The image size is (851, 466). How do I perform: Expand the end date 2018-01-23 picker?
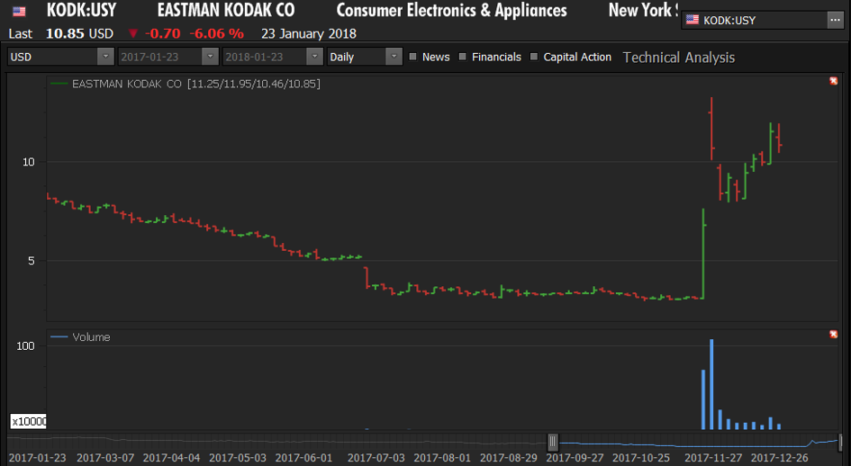315,57
